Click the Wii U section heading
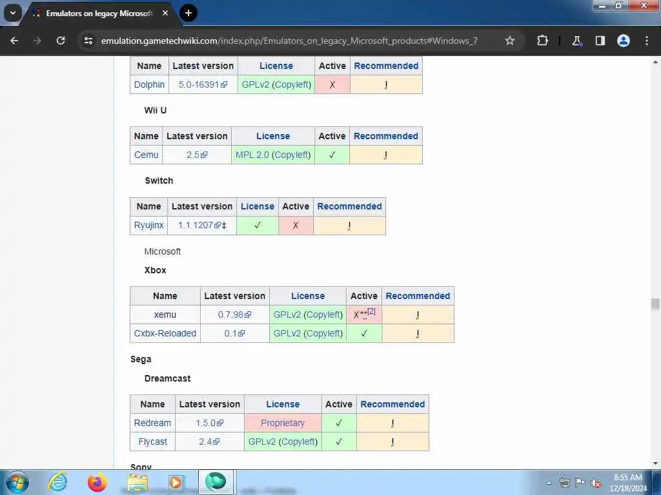The image size is (661, 495). pos(155,110)
